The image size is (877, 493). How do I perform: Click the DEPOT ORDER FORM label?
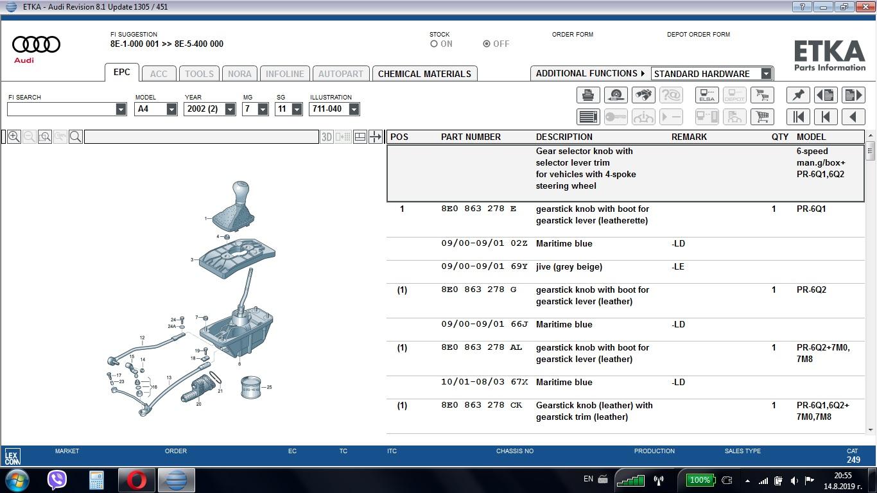pos(699,35)
